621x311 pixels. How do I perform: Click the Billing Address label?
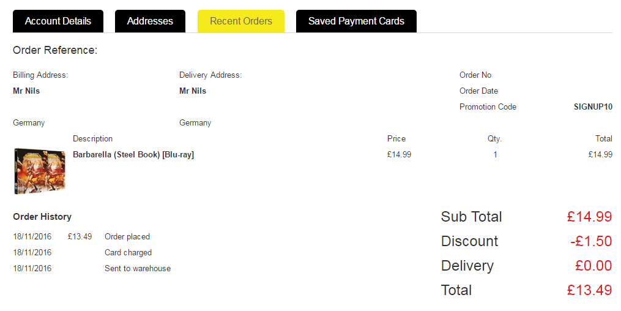(x=40, y=75)
